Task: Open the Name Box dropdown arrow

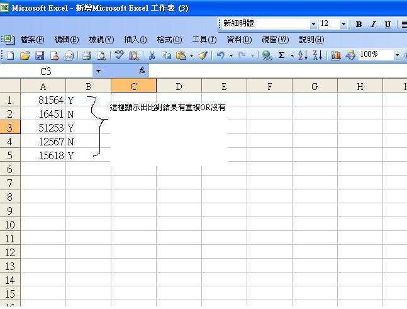Action: tap(98, 71)
